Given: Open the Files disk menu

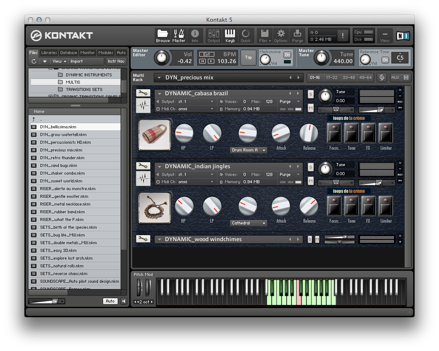Looking at the screenshot, I should (x=265, y=36).
